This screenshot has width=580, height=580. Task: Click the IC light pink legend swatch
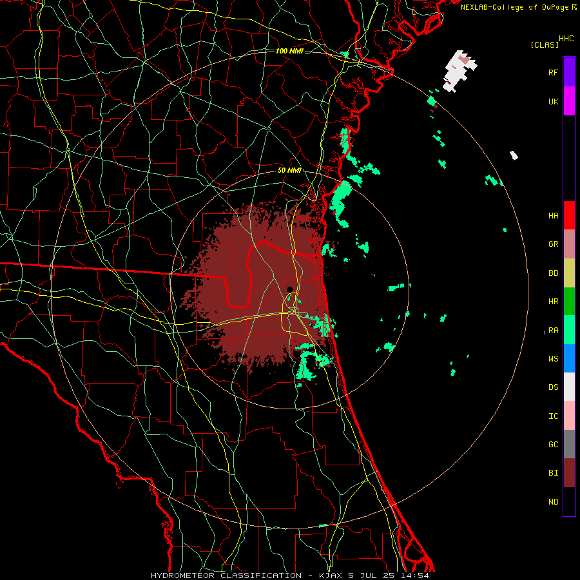click(x=569, y=416)
